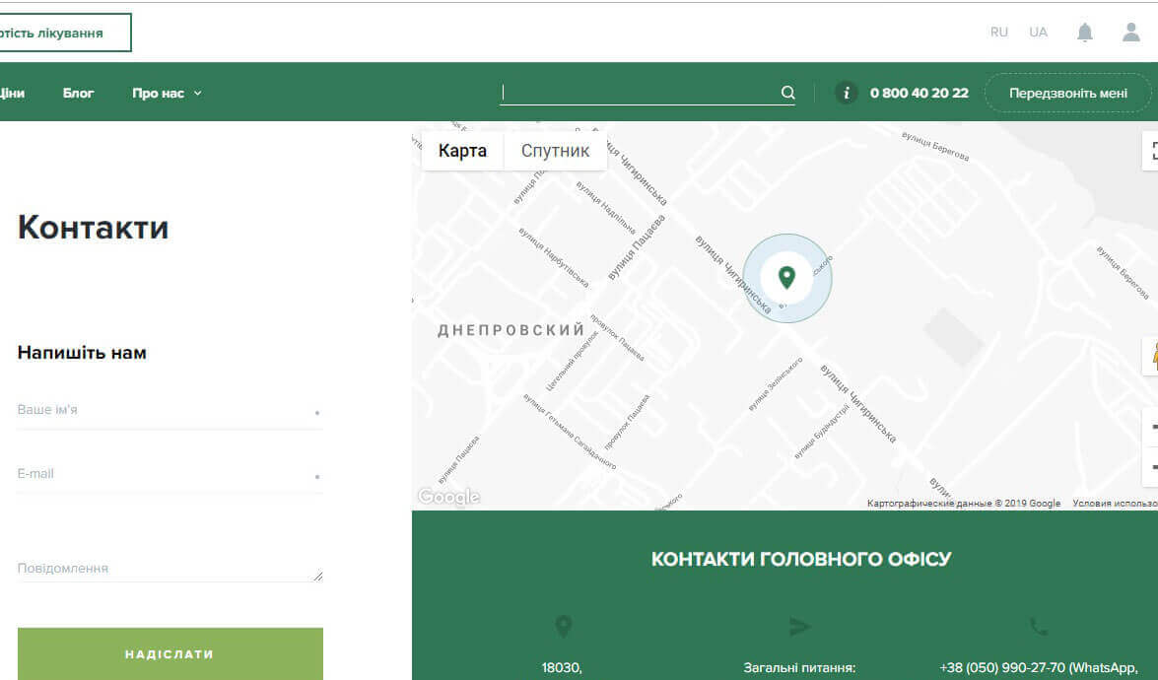Click the envelope icon above Загальні питання
The height and width of the screenshot is (680, 1158).
[x=798, y=627]
